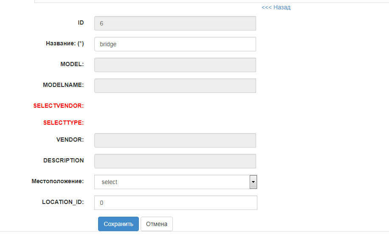Focus the Название field containing 'bridge'
The height and width of the screenshot is (243, 389).
point(175,44)
